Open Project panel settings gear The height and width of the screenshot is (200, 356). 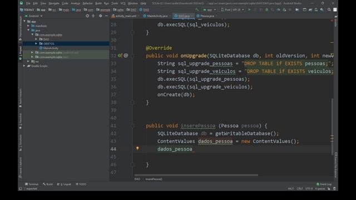(x=100, y=16)
